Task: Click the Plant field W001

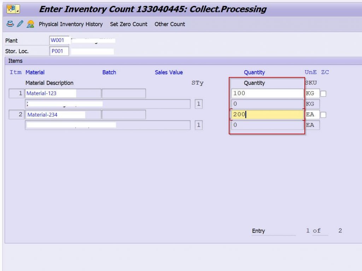Action: coord(59,40)
